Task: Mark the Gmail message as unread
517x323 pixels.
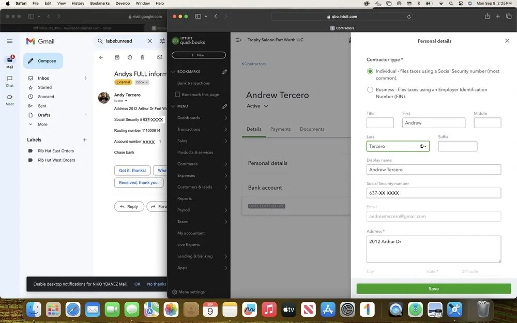Action: point(160,57)
